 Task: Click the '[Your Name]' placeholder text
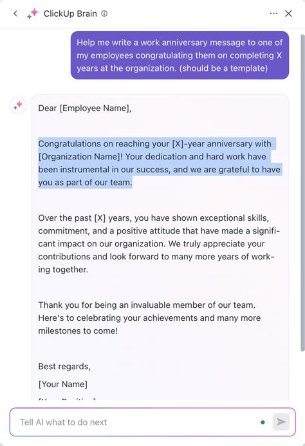coord(62,384)
